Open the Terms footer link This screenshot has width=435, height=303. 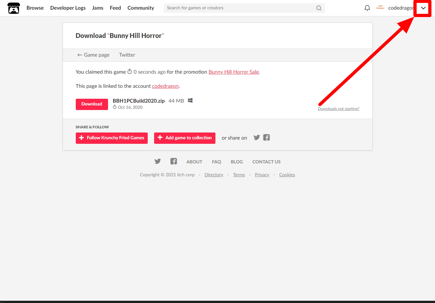coord(239,175)
